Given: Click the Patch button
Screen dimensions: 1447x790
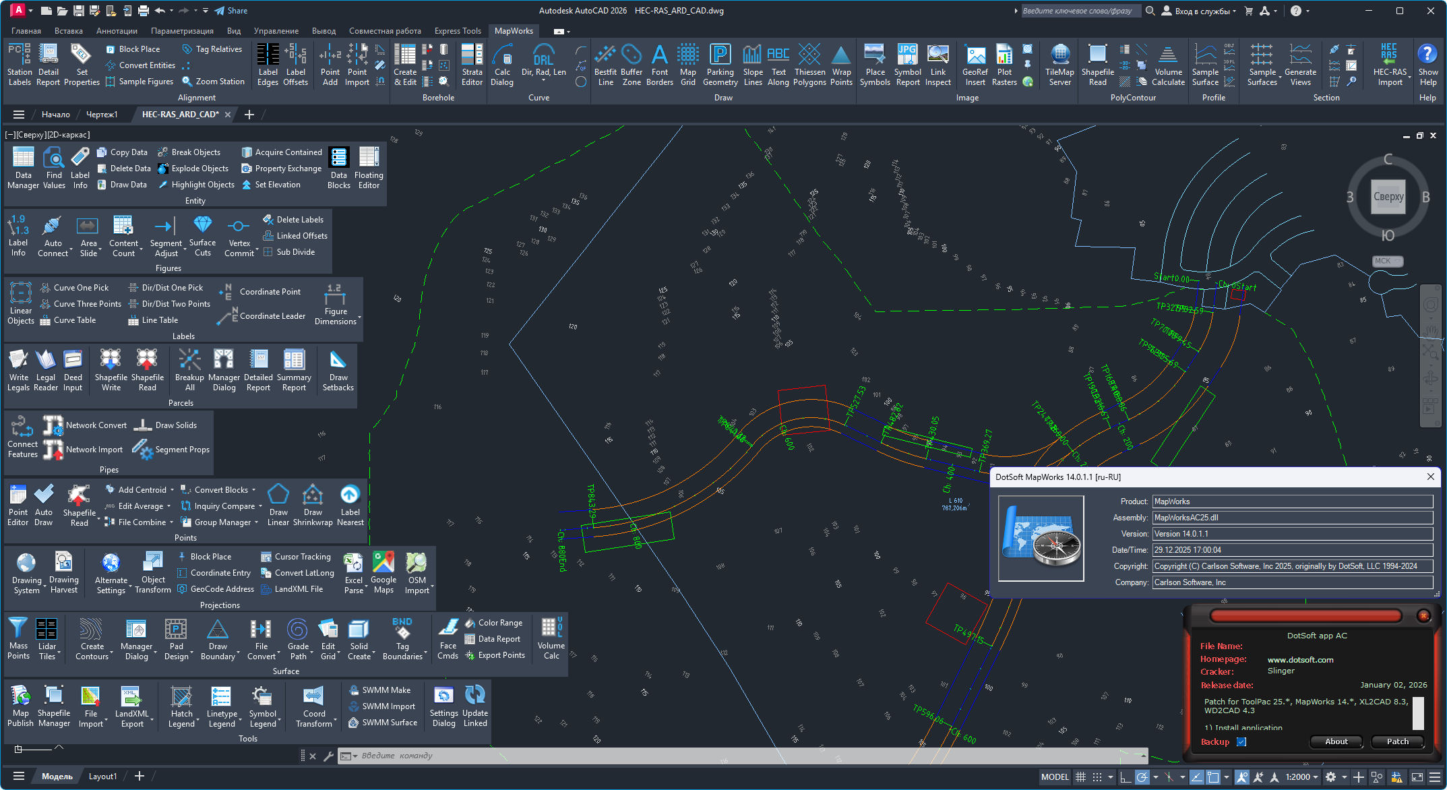Looking at the screenshot, I should [1397, 741].
